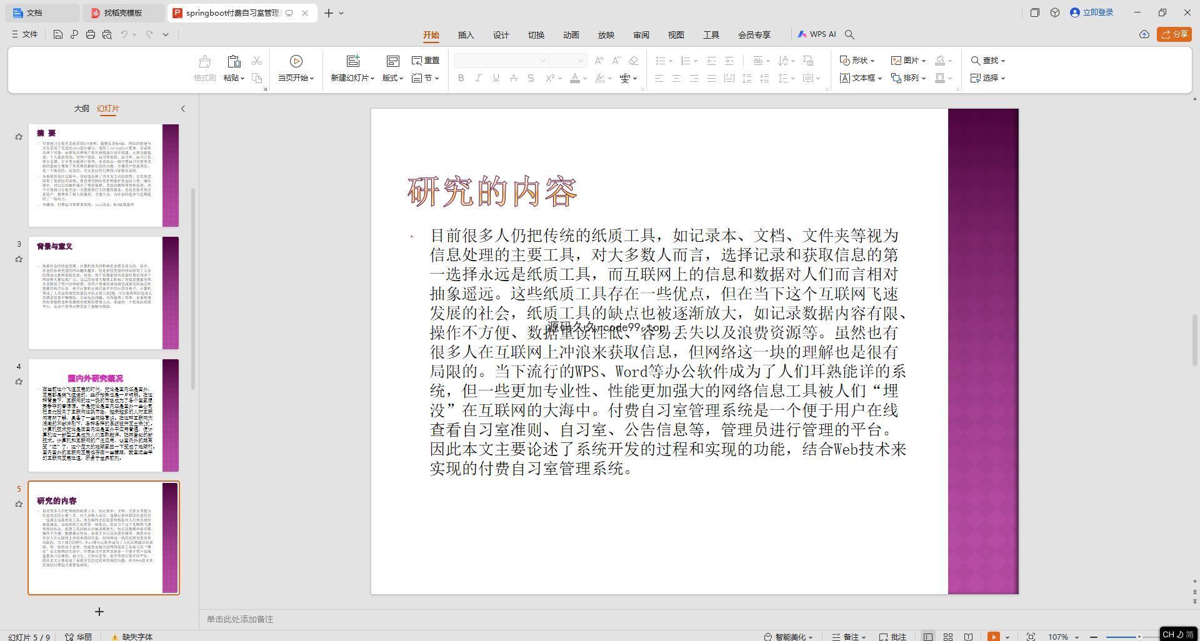Click missing fonts (缺失字体) warning
The image size is (1200, 641).
click(x=132, y=637)
